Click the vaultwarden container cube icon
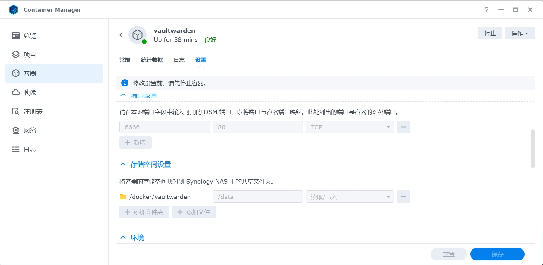Image resolution: width=543 pixels, height=265 pixels. (x=137, y=35)
